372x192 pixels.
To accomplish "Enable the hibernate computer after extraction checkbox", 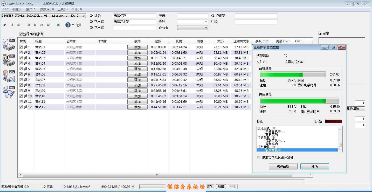I will point(258,157).
